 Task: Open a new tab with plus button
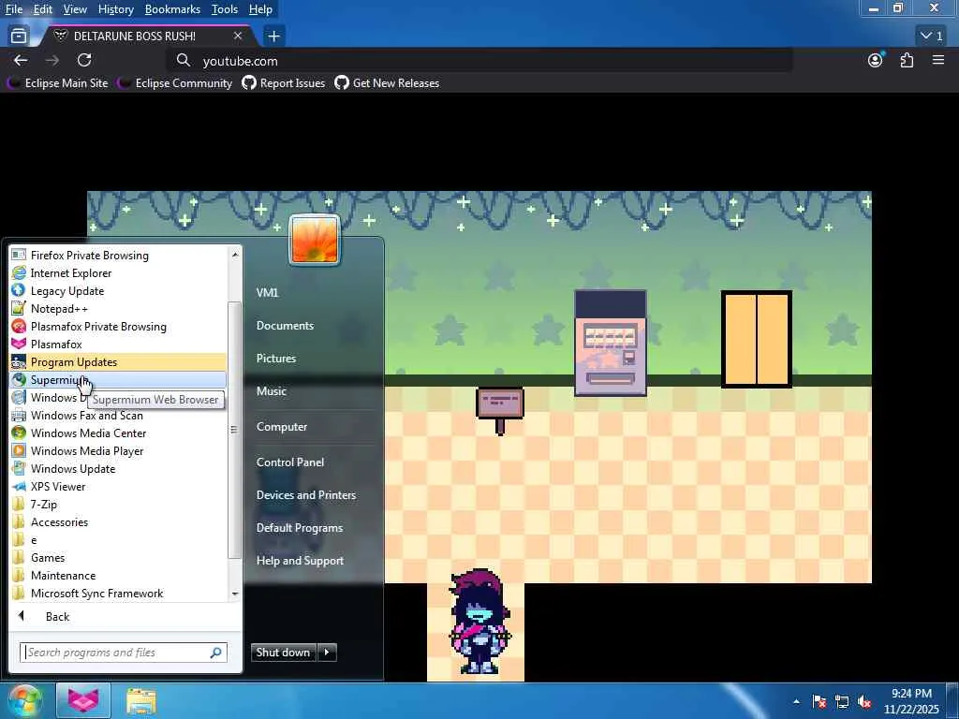click(x=274, y=37)
